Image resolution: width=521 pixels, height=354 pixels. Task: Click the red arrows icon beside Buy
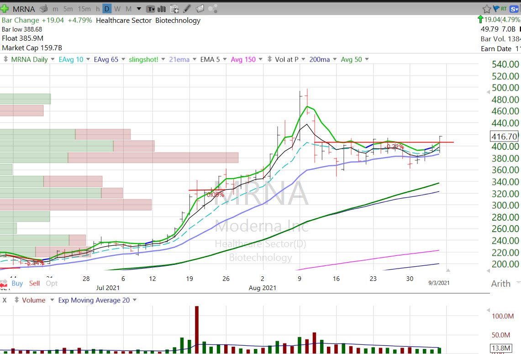(x=4, y=284)
